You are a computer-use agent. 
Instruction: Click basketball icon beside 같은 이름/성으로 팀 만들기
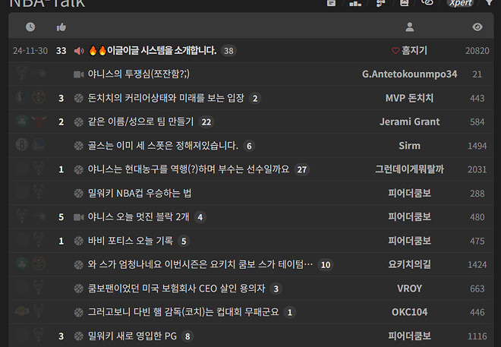pyautogui.click(x=79, y=122)
